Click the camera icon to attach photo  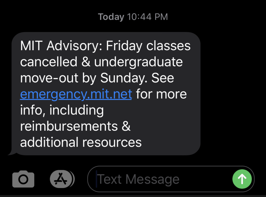click(23, 179)
